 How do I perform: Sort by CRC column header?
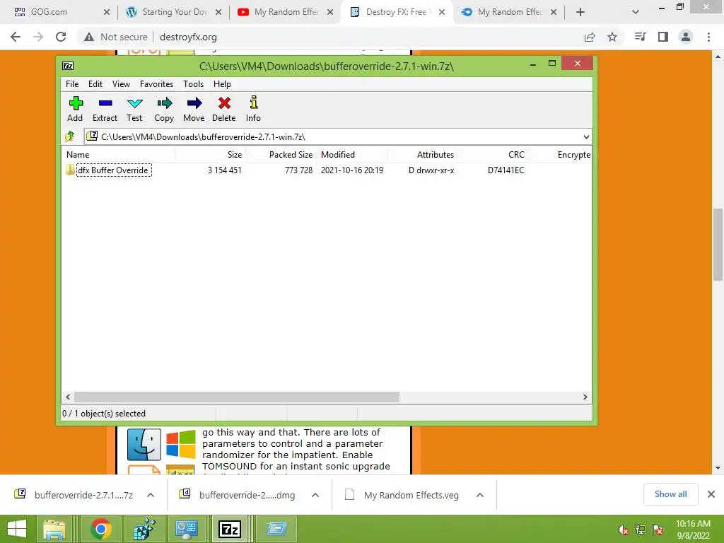[493, 155]
